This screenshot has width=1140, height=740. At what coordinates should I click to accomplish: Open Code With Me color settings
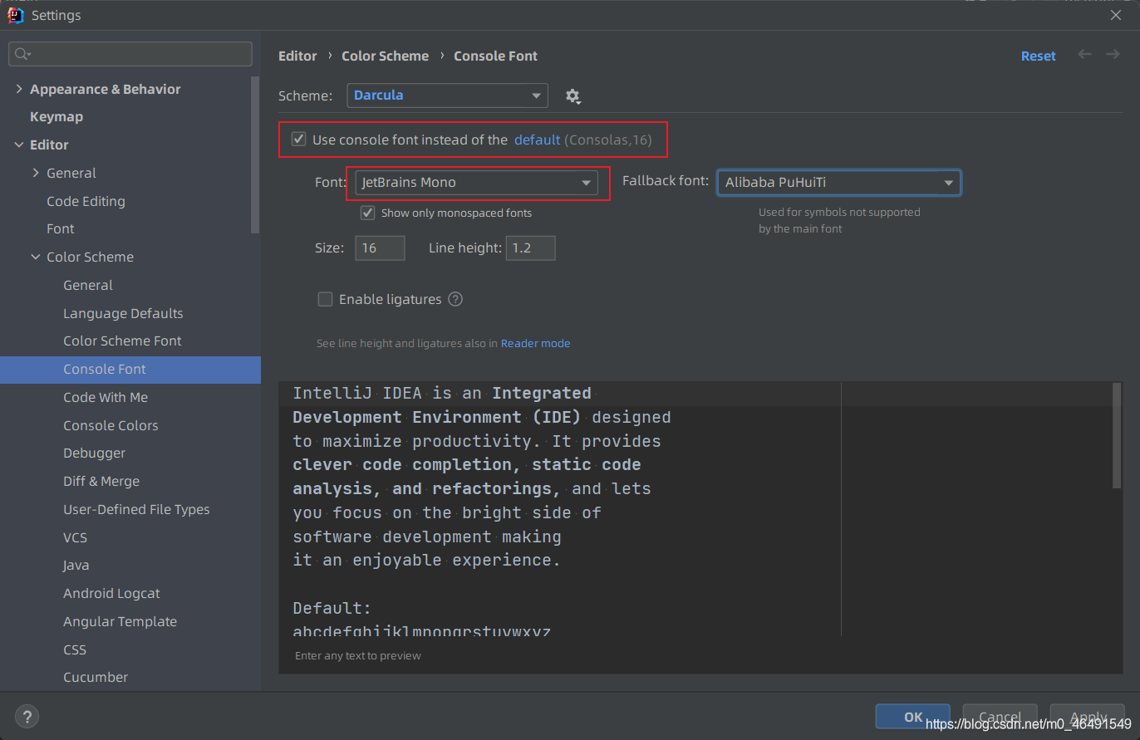click(106, 397)
